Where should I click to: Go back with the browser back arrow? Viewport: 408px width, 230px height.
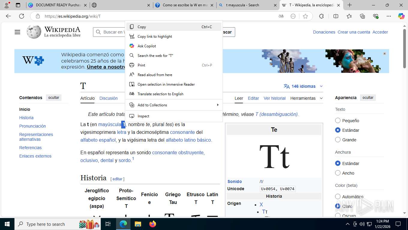[x=8, y=16]
